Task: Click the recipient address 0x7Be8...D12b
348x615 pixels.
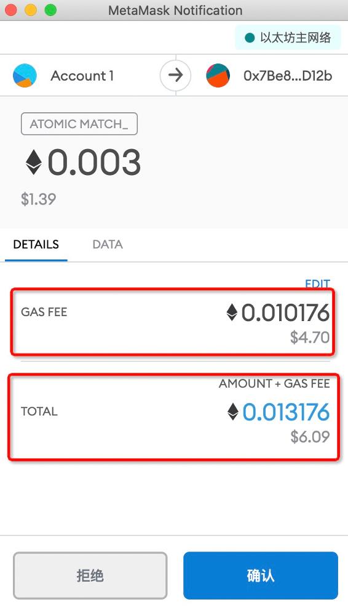Action: click(288, 75)
